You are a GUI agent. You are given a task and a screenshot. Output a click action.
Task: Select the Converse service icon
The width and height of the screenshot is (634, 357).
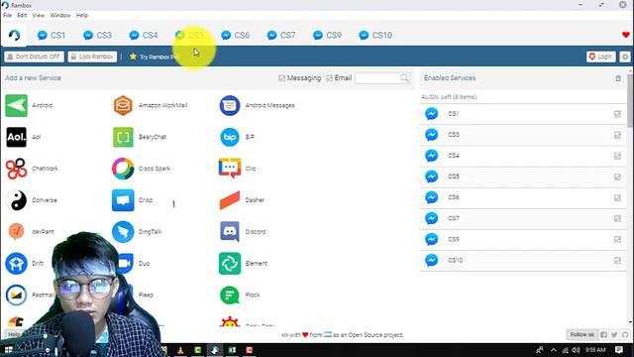coord(16,200)
